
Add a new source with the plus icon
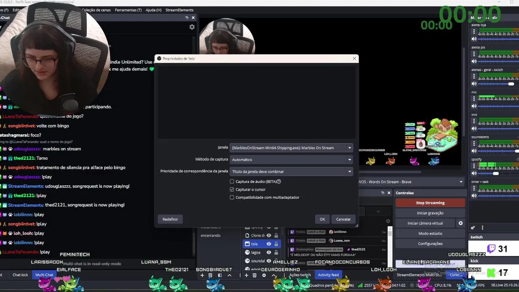pos(246,275)
